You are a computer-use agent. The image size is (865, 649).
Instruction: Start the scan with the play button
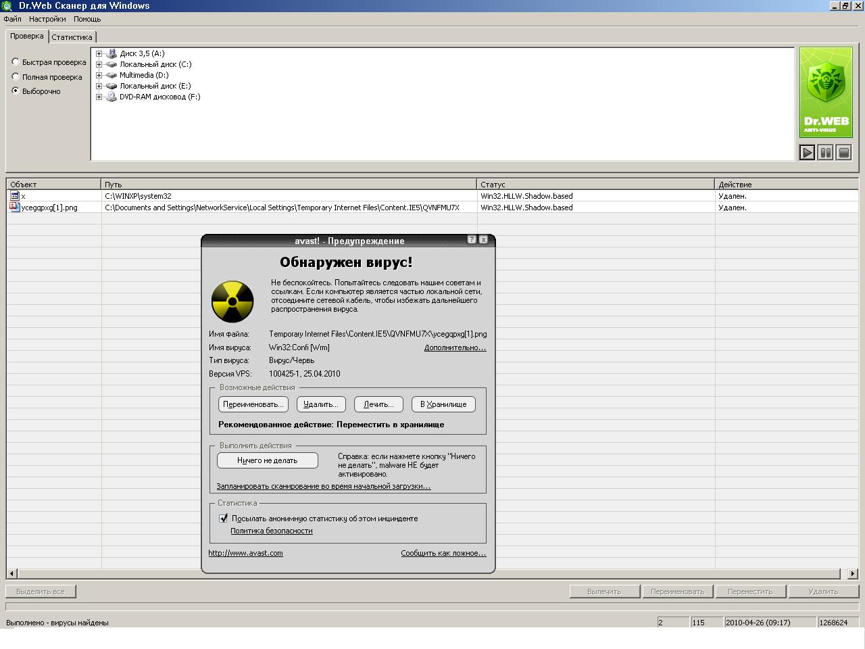[x=807, y=153]
